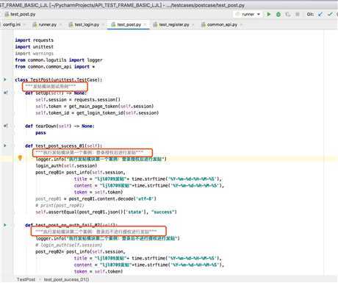Click the Run with Coverage icon
338x283 pixels.
[288, 14]
